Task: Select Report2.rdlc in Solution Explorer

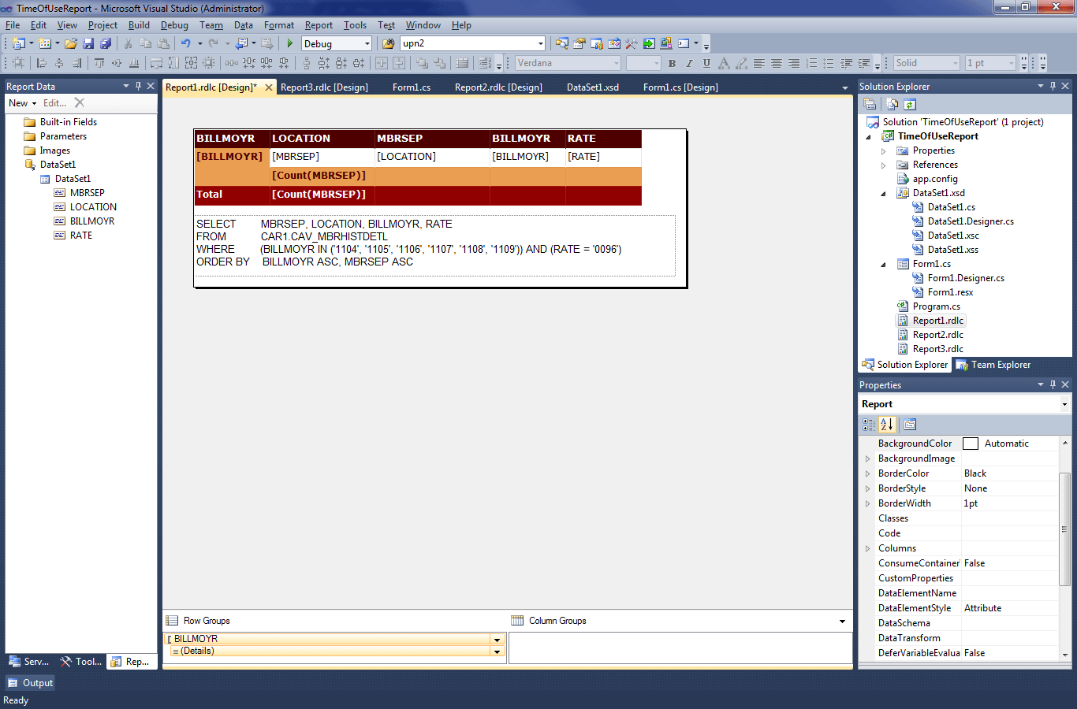Action: click(937, 335)
